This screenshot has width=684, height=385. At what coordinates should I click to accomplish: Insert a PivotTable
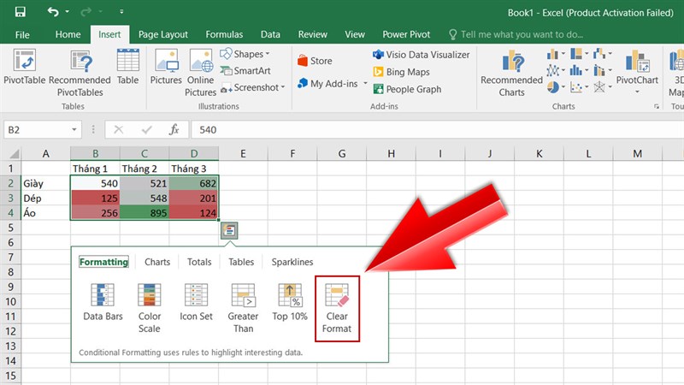coord(25,67)
